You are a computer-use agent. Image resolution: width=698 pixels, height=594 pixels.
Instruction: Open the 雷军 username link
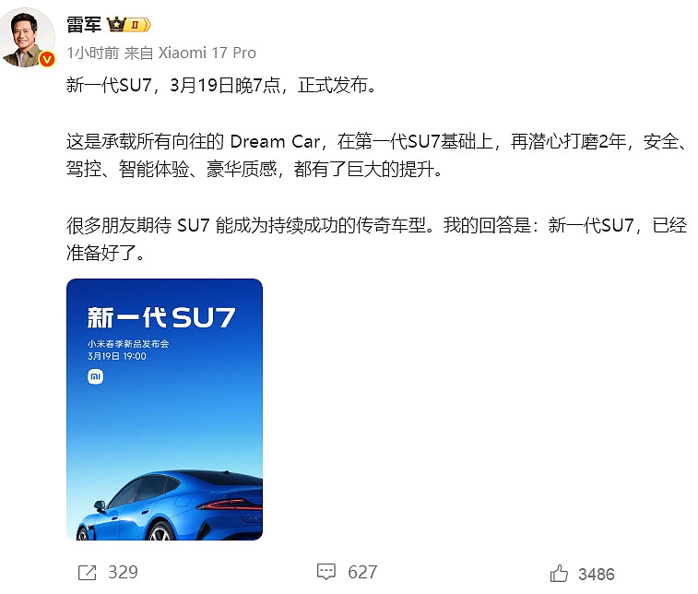pyautogui.click(x=84, y=25)
